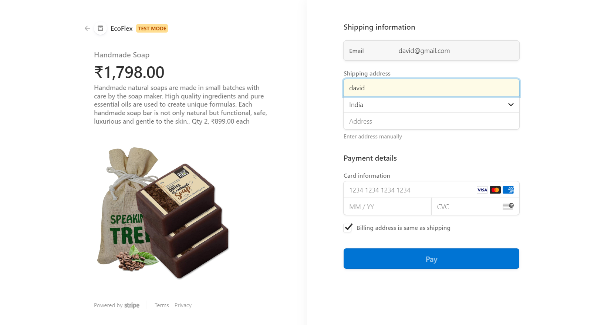604x325 pixels.
Task: Click the handmade soap product image
Action: click(163, 213)
